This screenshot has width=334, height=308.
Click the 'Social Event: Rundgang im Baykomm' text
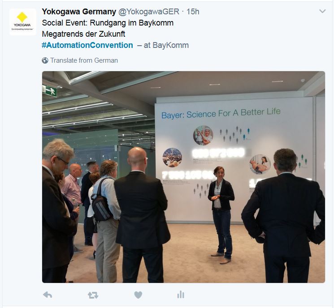(x=108, y=23)
